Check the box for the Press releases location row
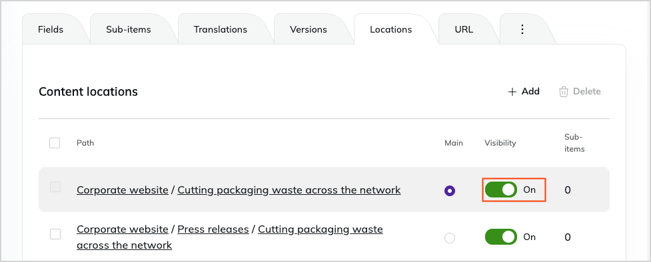Image resolution: width=651 pixels, height=262 pixels. (55, 234)
